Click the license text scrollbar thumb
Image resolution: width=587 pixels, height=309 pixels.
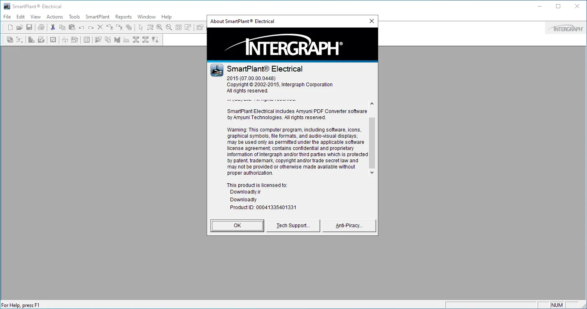click(x=372, y=143)
